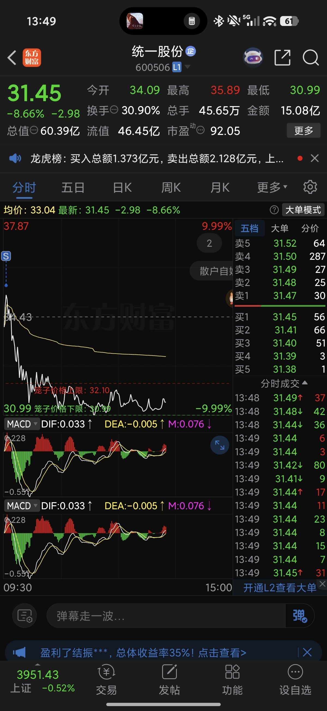
Task: Switch to 五日 tab
Action: 73,188
